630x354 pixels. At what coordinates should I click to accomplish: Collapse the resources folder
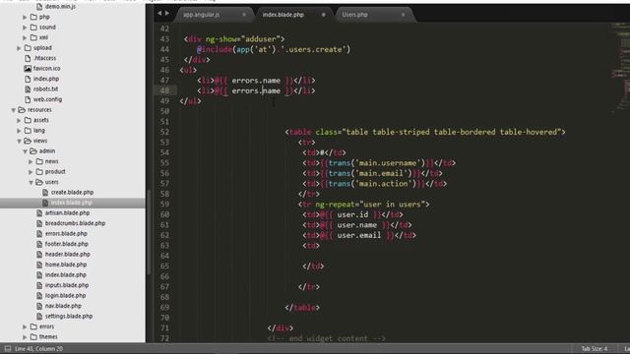(13, 110)
